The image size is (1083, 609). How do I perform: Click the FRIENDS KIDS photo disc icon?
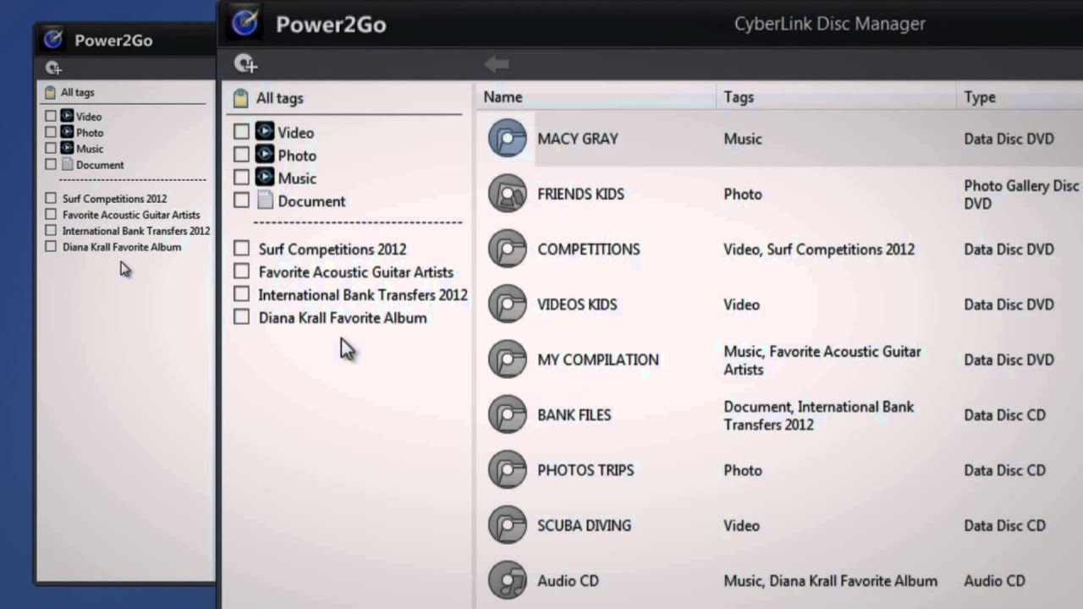tap(508, 194)
